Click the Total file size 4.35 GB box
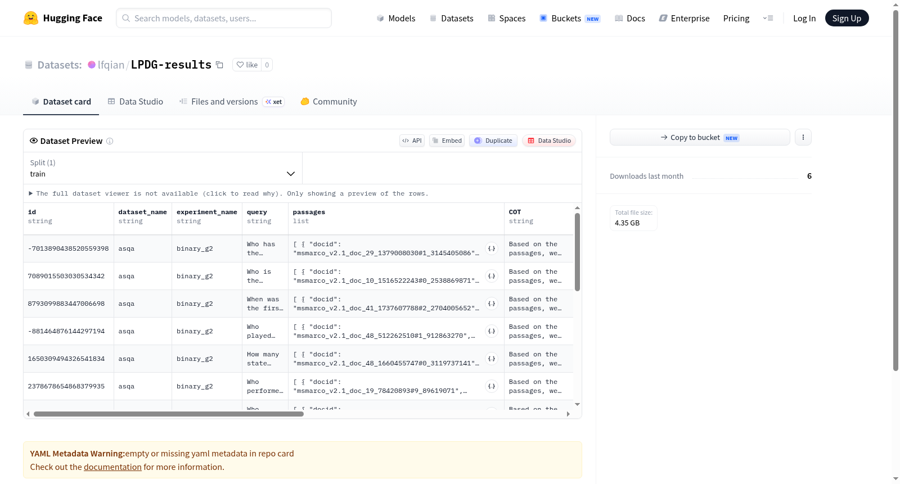The width and height of the screenshot is (900, 484). click(633, 218)
